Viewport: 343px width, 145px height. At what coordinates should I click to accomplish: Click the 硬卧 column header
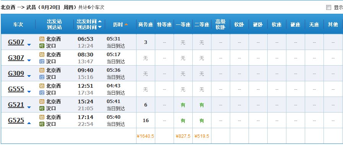coord(258,25)
